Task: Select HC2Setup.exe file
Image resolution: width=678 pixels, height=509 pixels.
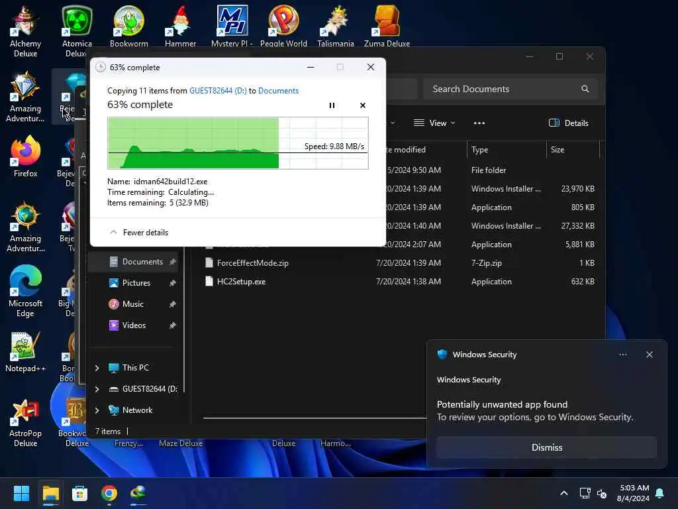Action: coord(241,281)
